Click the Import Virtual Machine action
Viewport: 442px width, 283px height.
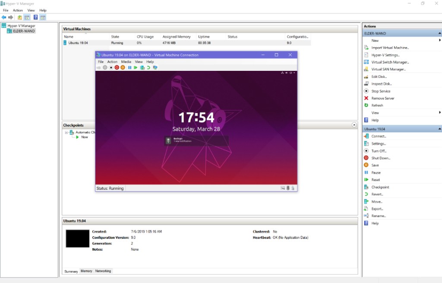click(390, 47)
